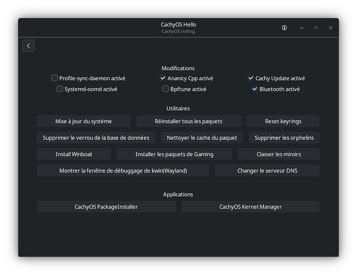Launch CachyOS Kernel Manager
Viewport: 357px width, 275px height.
tap(250, 207)
